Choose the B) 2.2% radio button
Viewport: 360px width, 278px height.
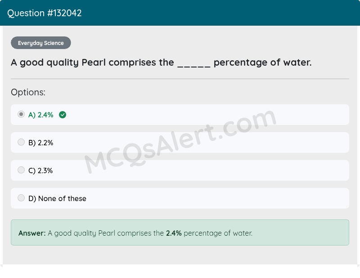(x=21, y=142)
